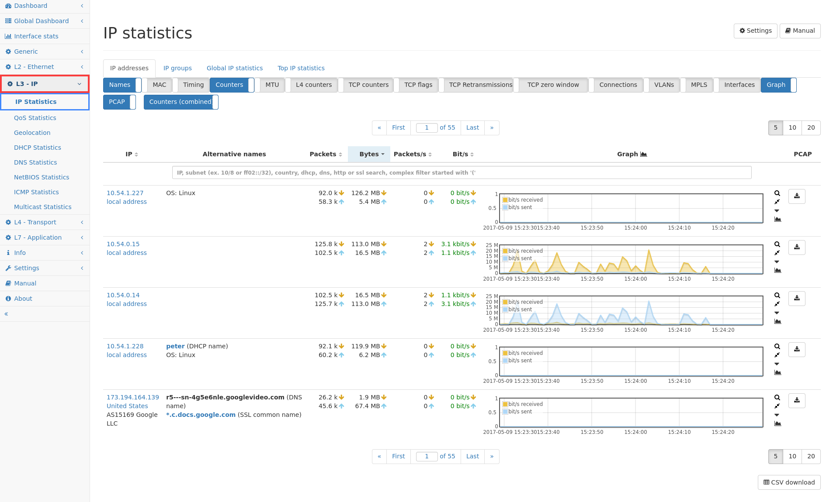Switch to Top IP statistics tab
833x502 pixels.
[x=301, y=68]
